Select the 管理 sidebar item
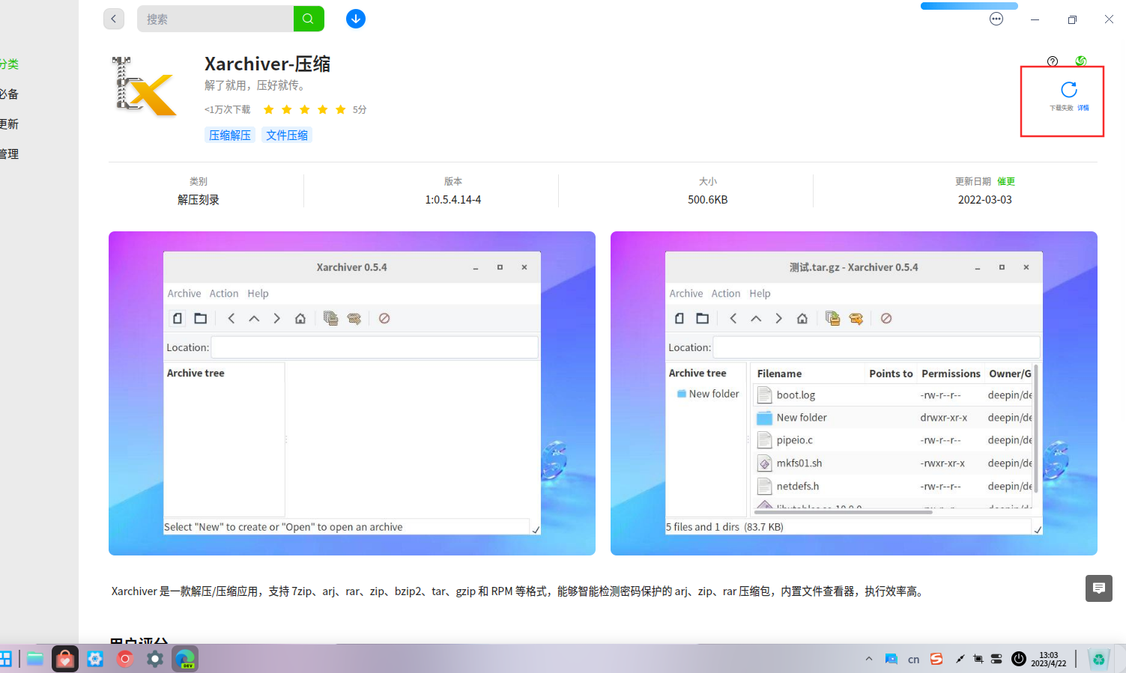 click(9, 154)
